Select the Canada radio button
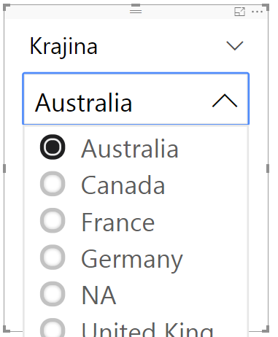Image resolution: width=278 pixels, height=337 pixels. [x=53, y=184]
